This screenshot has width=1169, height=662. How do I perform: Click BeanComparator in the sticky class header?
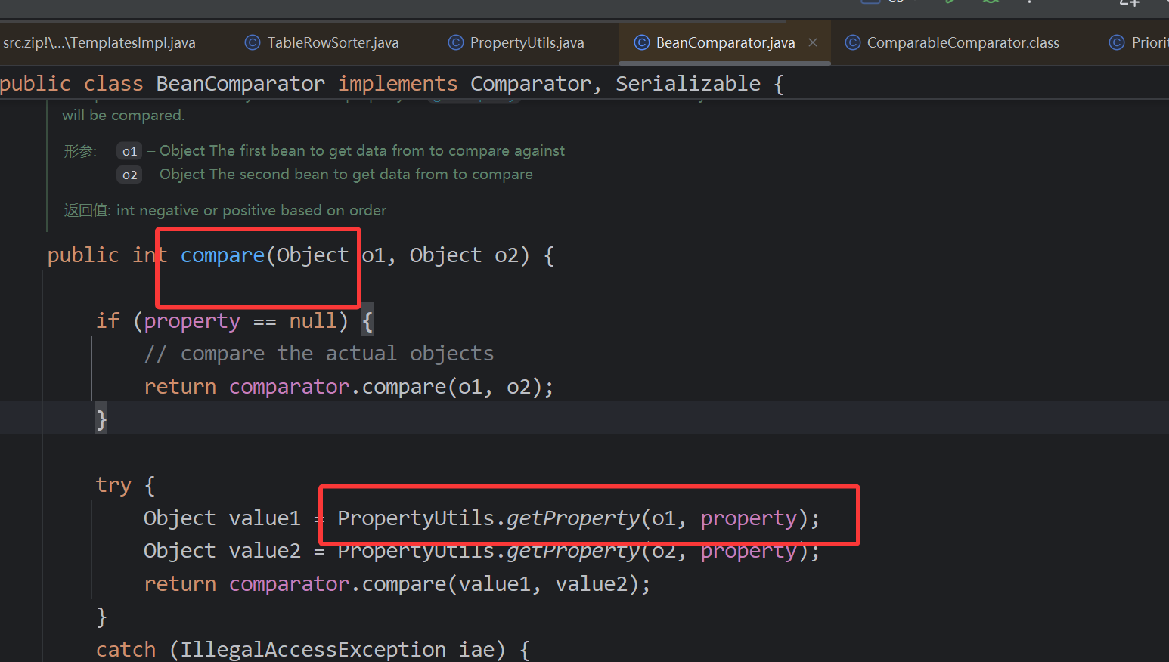click(240, 84)
